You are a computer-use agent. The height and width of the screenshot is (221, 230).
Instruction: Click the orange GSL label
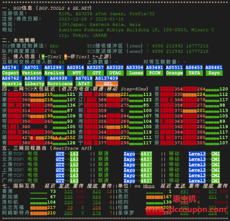coord(107,84)
